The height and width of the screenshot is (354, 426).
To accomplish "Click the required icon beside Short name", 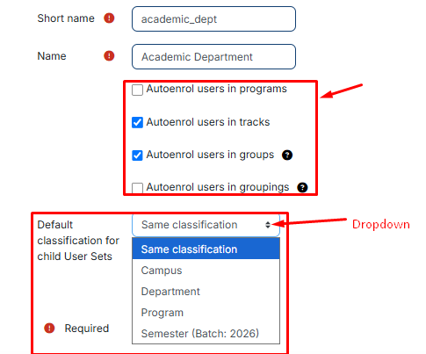I will click(x=109, y=18).
